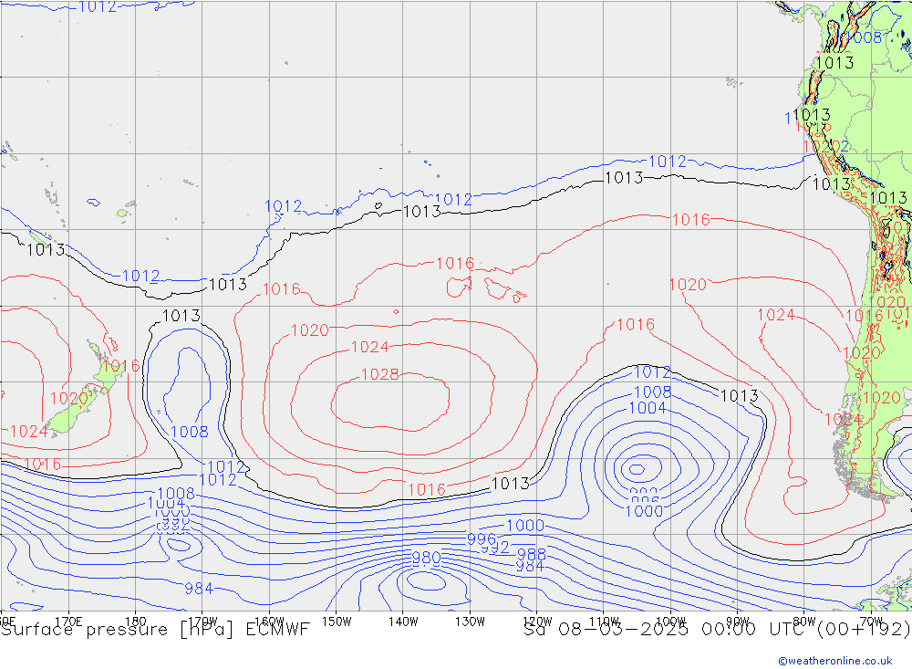Select the 996 isobar label
The height and width of the screenshot is (669, 912).
click(x=482, y=539)
